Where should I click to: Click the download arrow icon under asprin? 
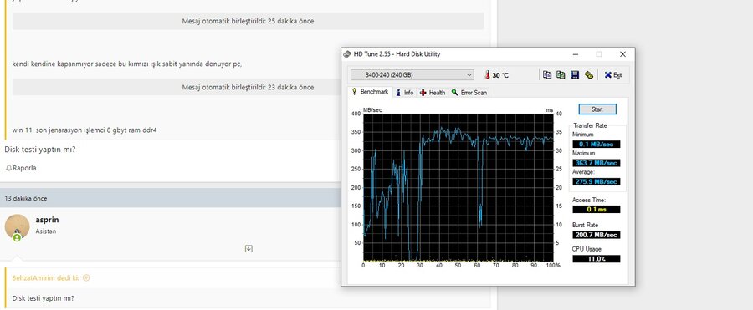(248, 248)
